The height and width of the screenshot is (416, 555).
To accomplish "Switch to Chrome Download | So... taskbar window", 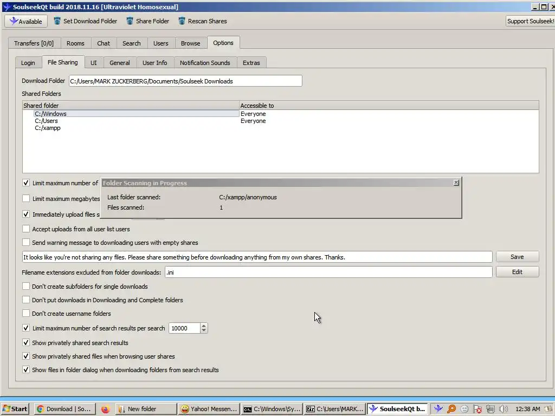I will pyautogui.click(x=64, y=409).
